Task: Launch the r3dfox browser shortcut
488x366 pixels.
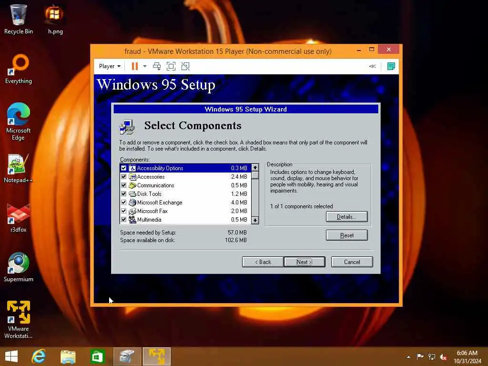Action: point(19,217)
